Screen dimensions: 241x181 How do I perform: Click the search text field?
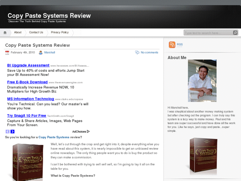click(x=209, y=33)
